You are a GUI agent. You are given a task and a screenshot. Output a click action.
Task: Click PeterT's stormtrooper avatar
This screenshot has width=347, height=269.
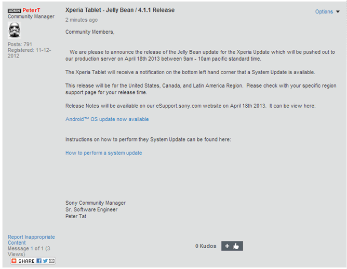click(15, 30)
